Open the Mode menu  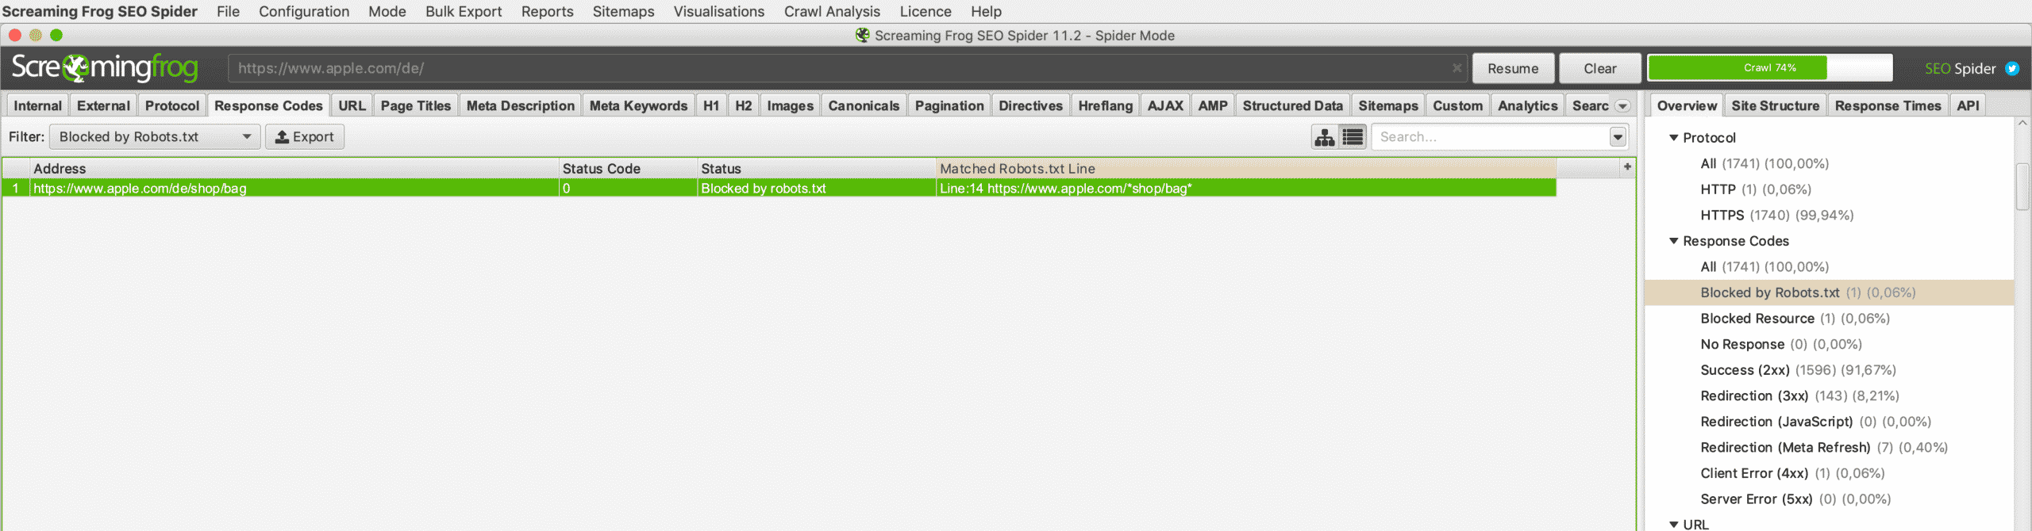387,11
